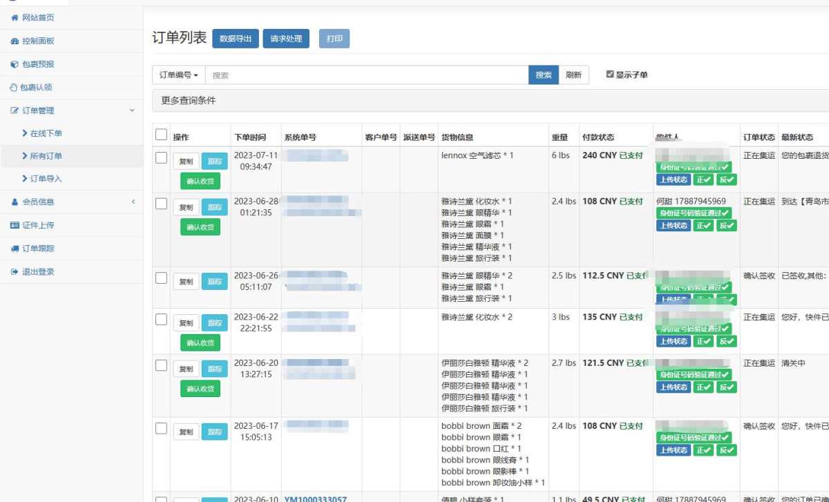Viewport: 829px width, 502px height.
Task: Tick checkbox for the 2023-06-22 order
Action: point(161,319)
